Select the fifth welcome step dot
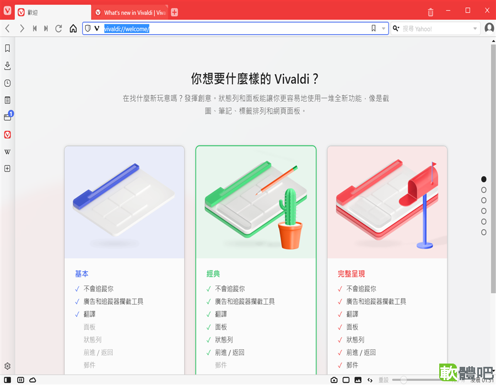Screen dimensions: 496x385 (483, 222)
